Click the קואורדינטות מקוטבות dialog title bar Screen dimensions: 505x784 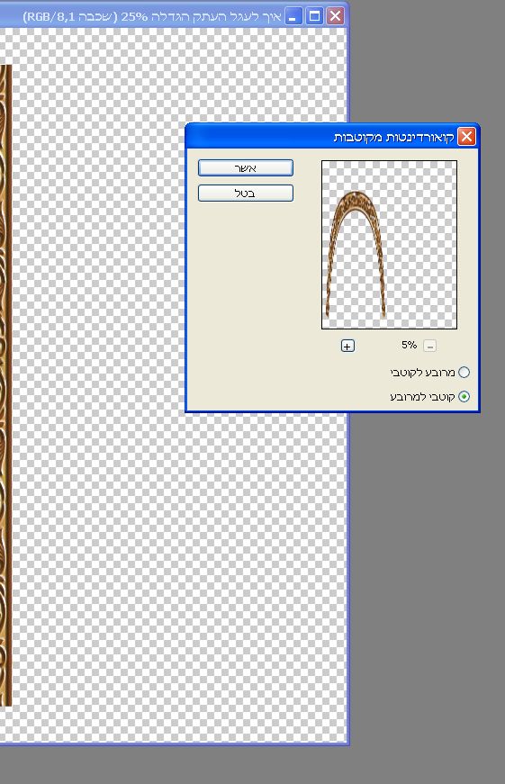coord(320,137)
